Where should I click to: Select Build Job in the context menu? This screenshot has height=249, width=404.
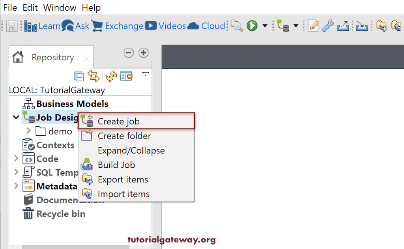coord(116,165)
